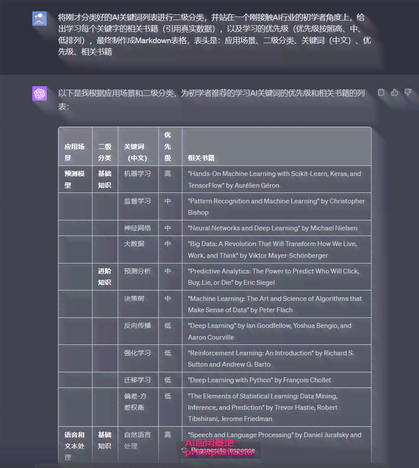419x468 pixels.
Task: Click the 神经网络 keyword cell
Action: 138,228
